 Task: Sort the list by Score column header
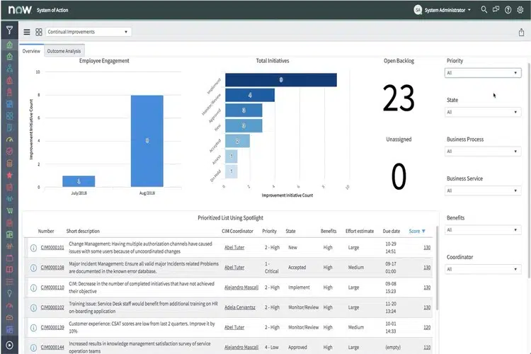click(416, 231)
